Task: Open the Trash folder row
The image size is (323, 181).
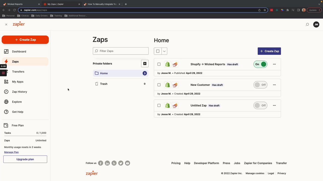Action: pyautogui.click(x=121, y=84)
